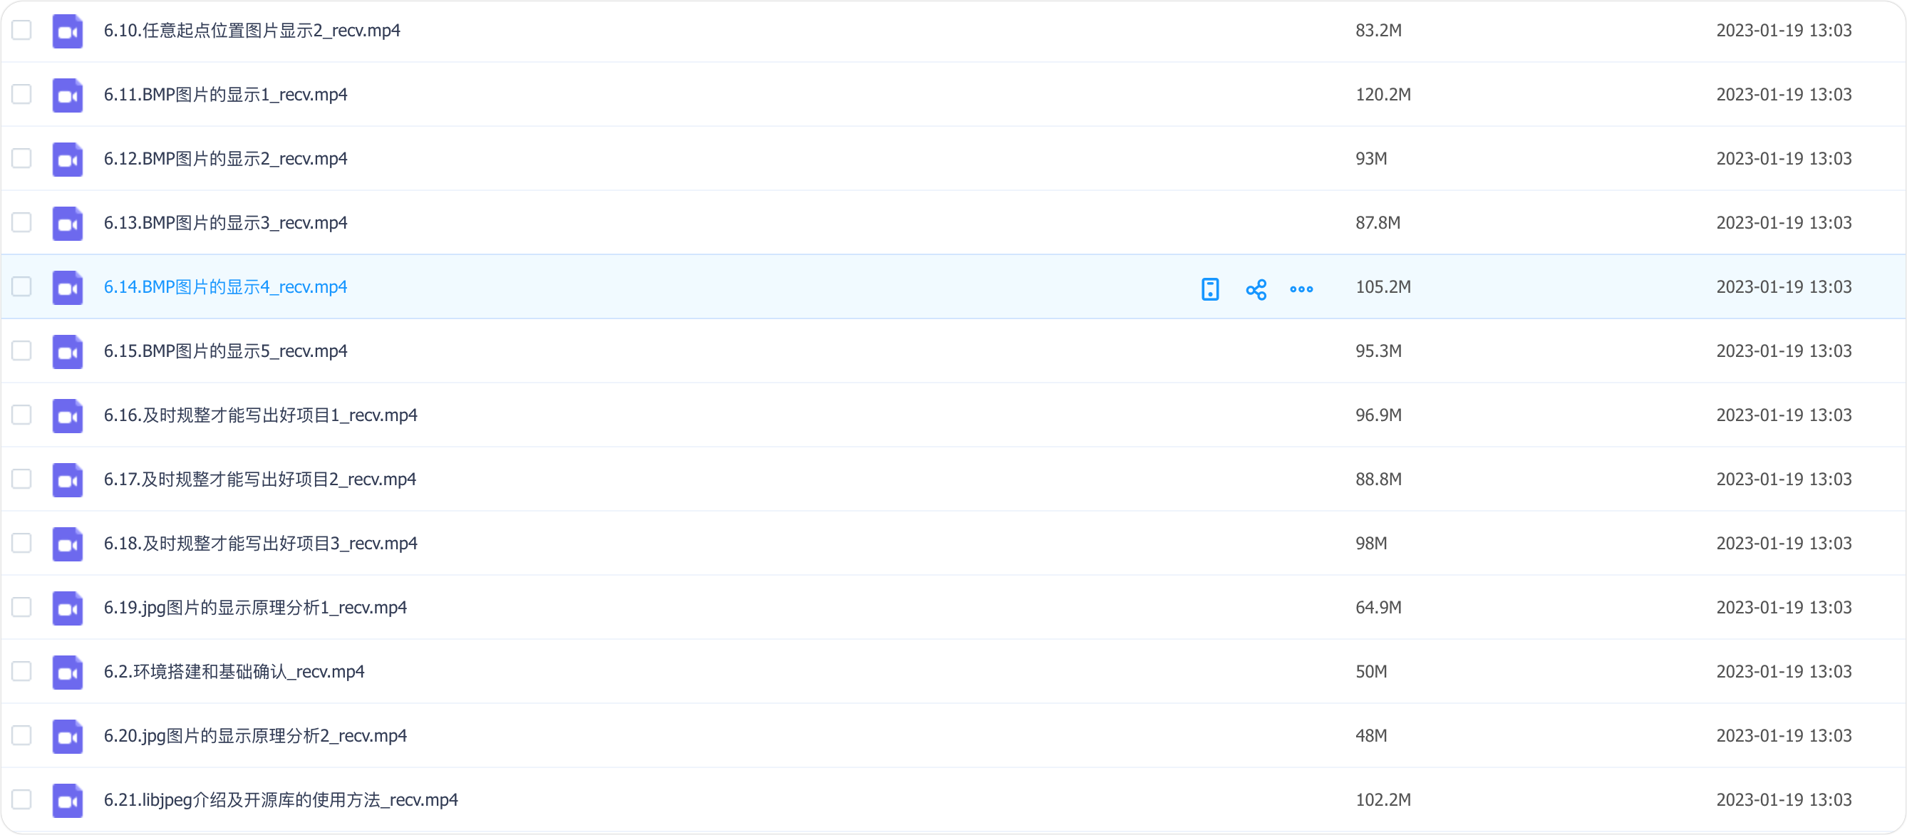Open file 6.16.及时规整才能写出好项目1_recv.mp4
1907x835 pixels.
(261, 415)
